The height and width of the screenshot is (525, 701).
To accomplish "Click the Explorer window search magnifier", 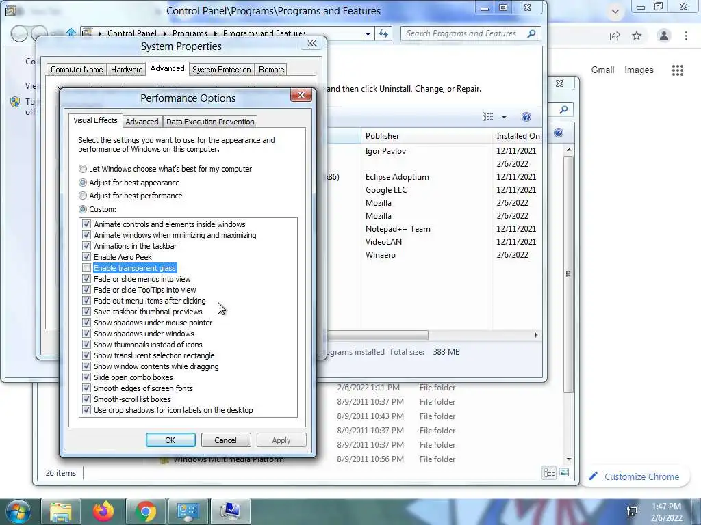I will point(564,109).
